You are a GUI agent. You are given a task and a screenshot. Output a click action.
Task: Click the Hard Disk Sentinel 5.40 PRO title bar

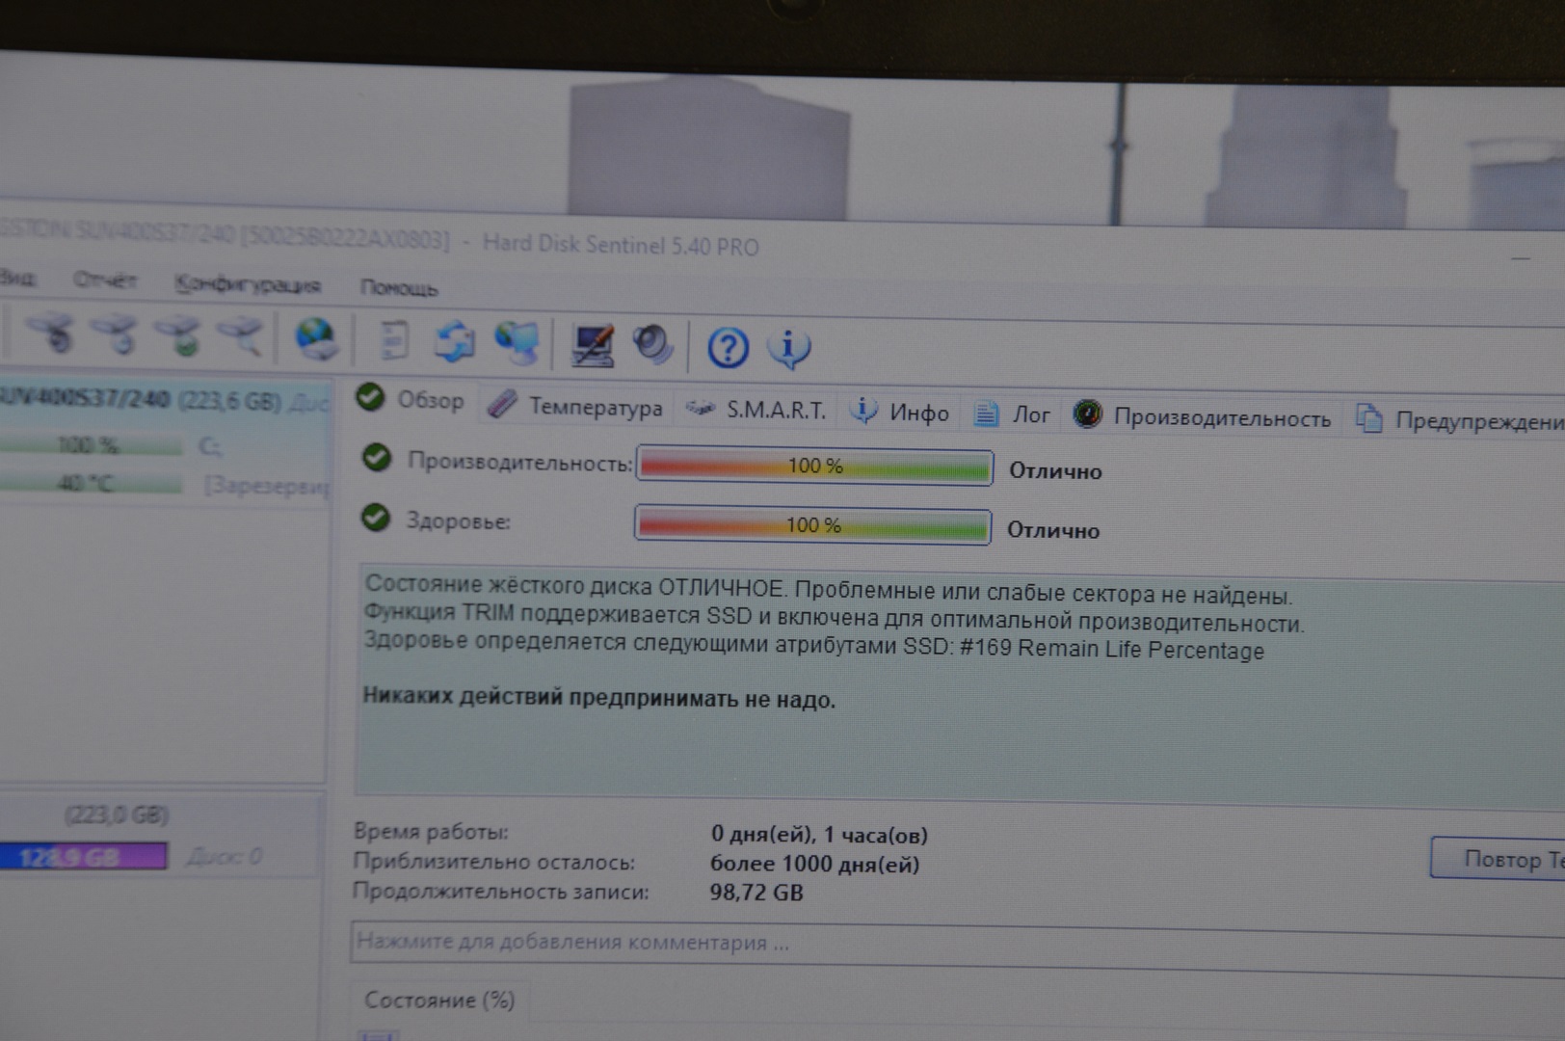click(x=621, y=245)
